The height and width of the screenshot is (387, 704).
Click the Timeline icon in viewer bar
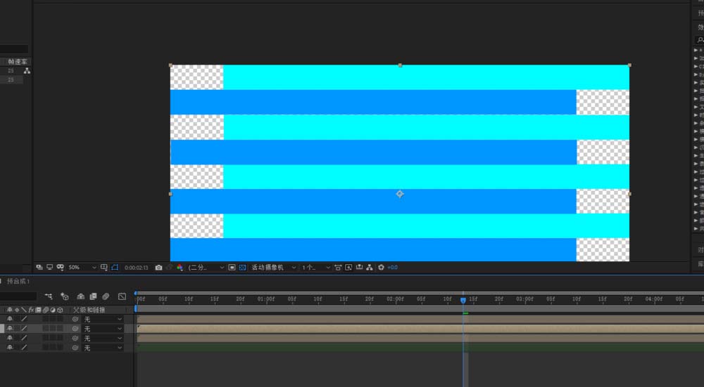pos(359,268)
